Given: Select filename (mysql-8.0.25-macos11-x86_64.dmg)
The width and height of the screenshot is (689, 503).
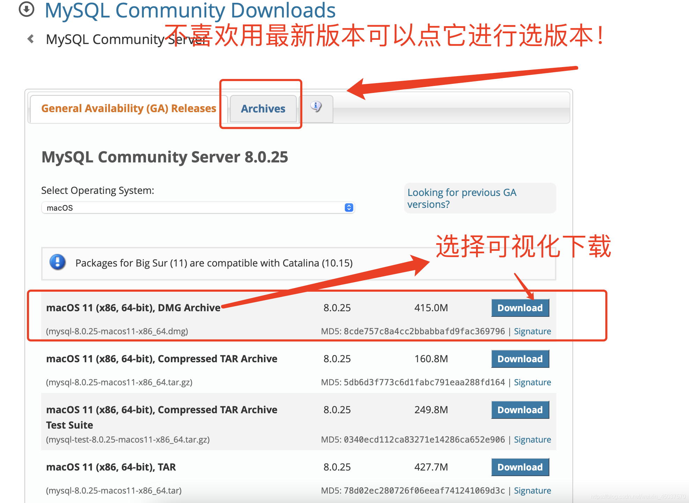Looking at the screenshot, I should pos(117,331).
